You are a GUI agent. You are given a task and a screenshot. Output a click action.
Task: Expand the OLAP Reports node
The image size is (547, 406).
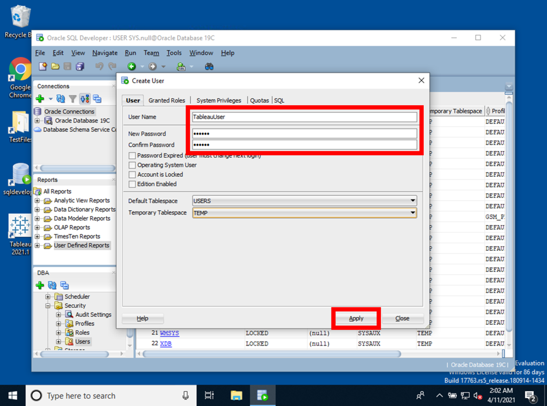click(37, 227)
